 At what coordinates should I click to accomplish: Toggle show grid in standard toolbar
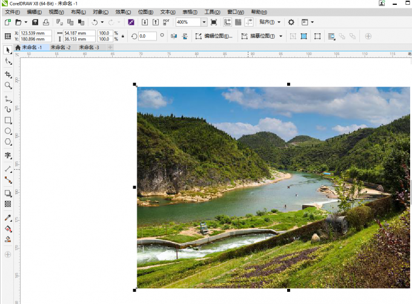tap(238, 22)
